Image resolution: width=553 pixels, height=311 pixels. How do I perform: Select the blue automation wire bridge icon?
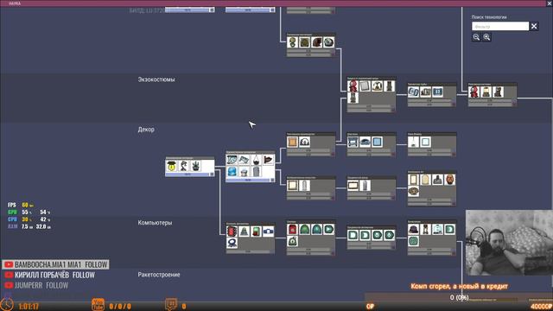pyautogui.click(x=268, y=231)
